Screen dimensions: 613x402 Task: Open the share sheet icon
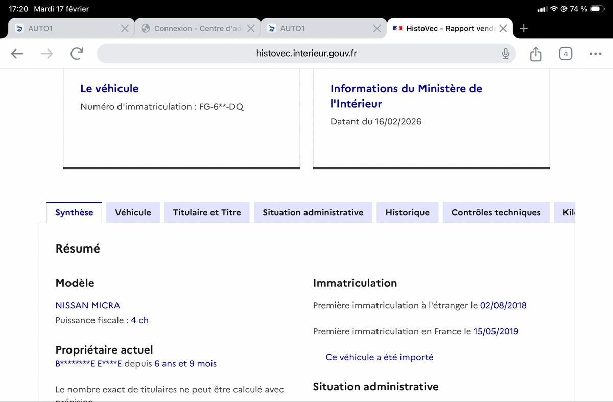pyautogui.click(x=535, y=54)
